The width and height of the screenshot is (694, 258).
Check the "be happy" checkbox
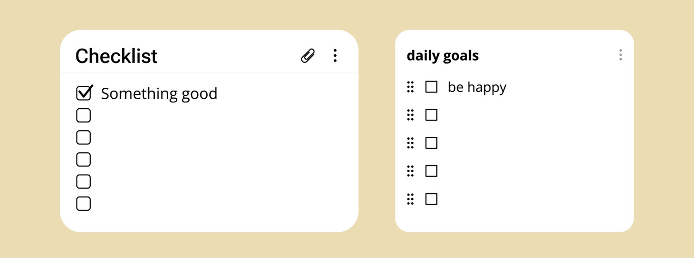tap(431, 87)
